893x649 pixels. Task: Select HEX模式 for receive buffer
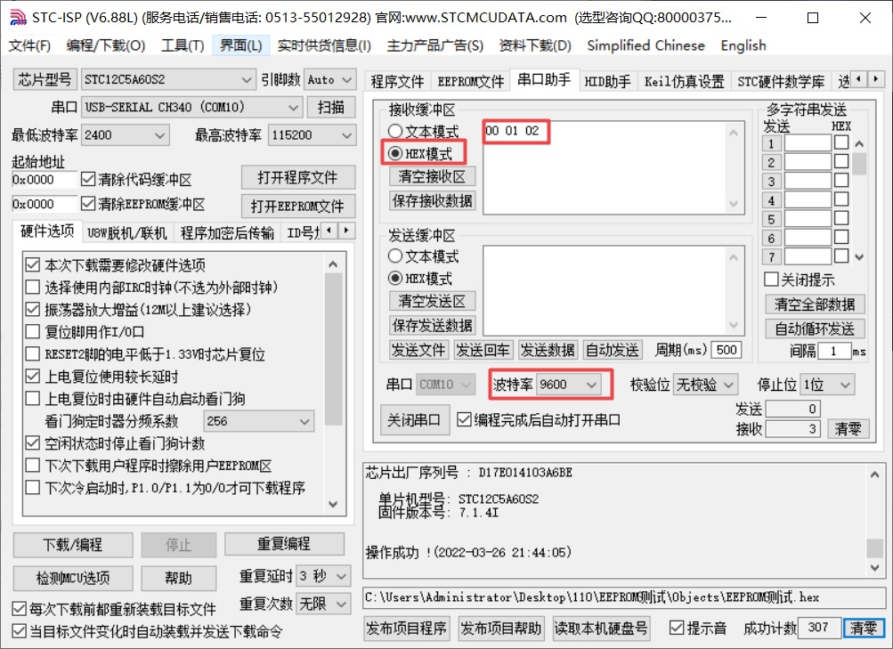[x=419, y=154]
